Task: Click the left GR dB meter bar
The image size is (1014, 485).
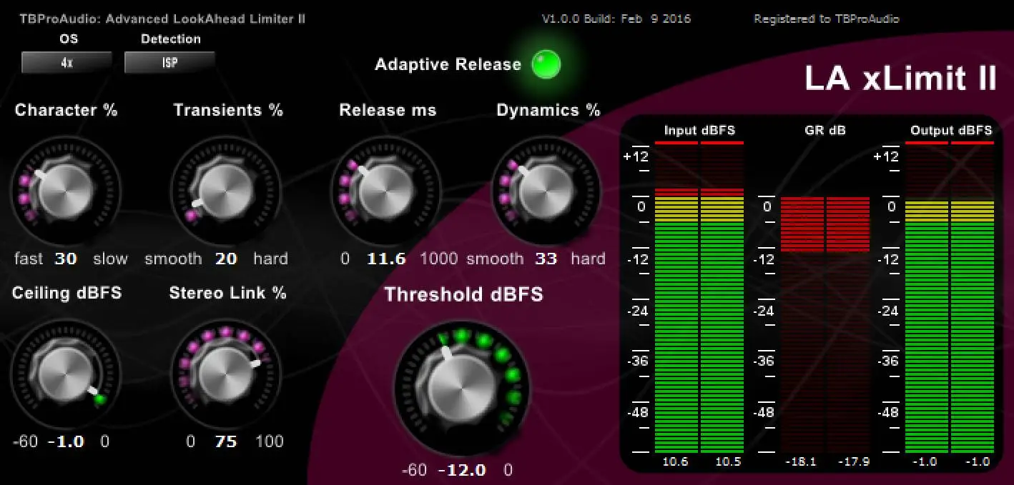Action: tap(802, 325)
